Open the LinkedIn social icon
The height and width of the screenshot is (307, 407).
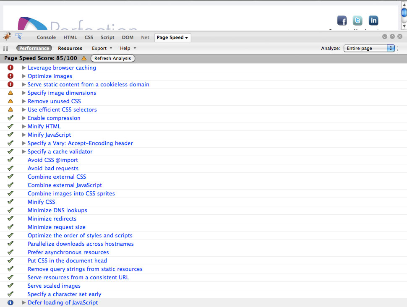373,20
